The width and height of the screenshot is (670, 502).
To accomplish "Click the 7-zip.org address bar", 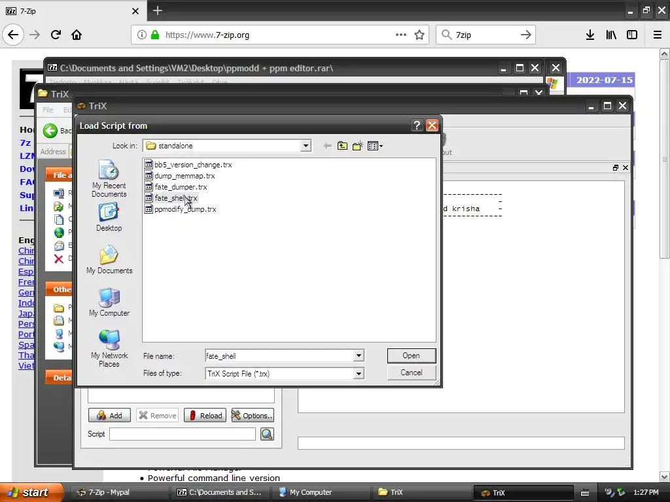I will (277, 35).
